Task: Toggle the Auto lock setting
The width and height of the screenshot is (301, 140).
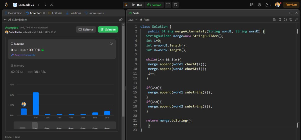Action: click(145, 19)
